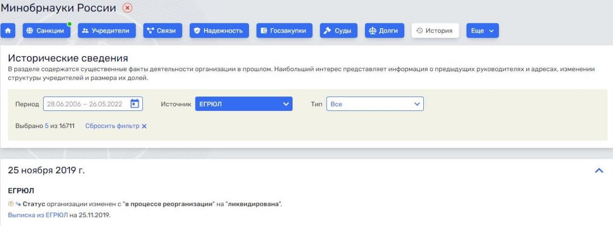Open the Учредители tab

coord(106,31)
